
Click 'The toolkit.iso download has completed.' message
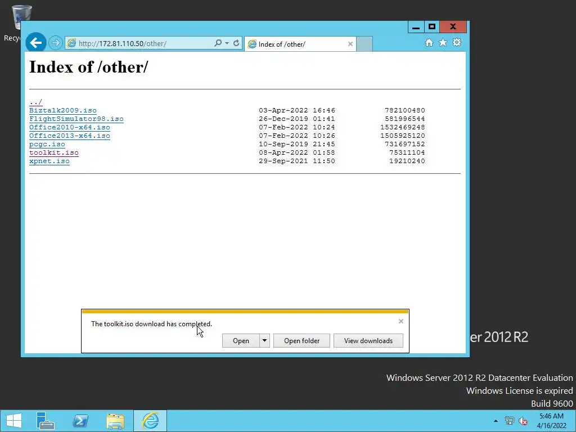pyautogui.click(x=151, y=324)
